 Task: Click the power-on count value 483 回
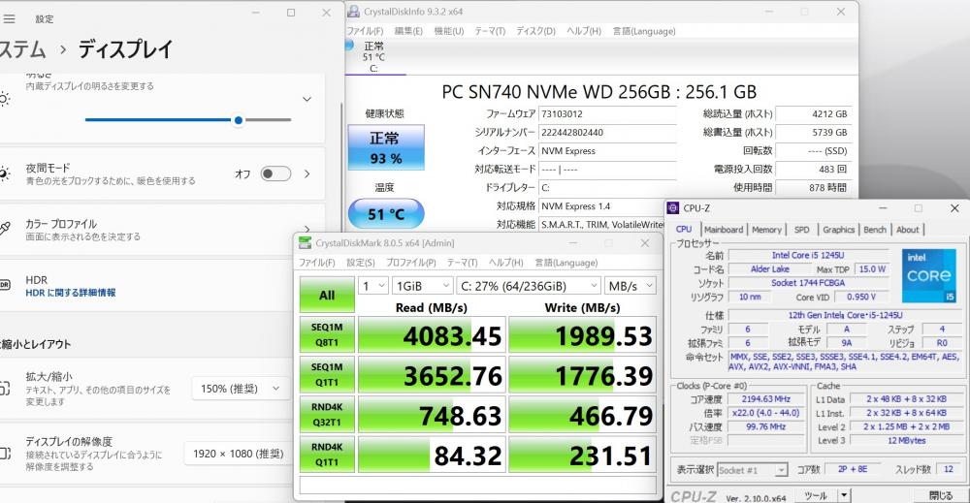[x=813, y=170]
